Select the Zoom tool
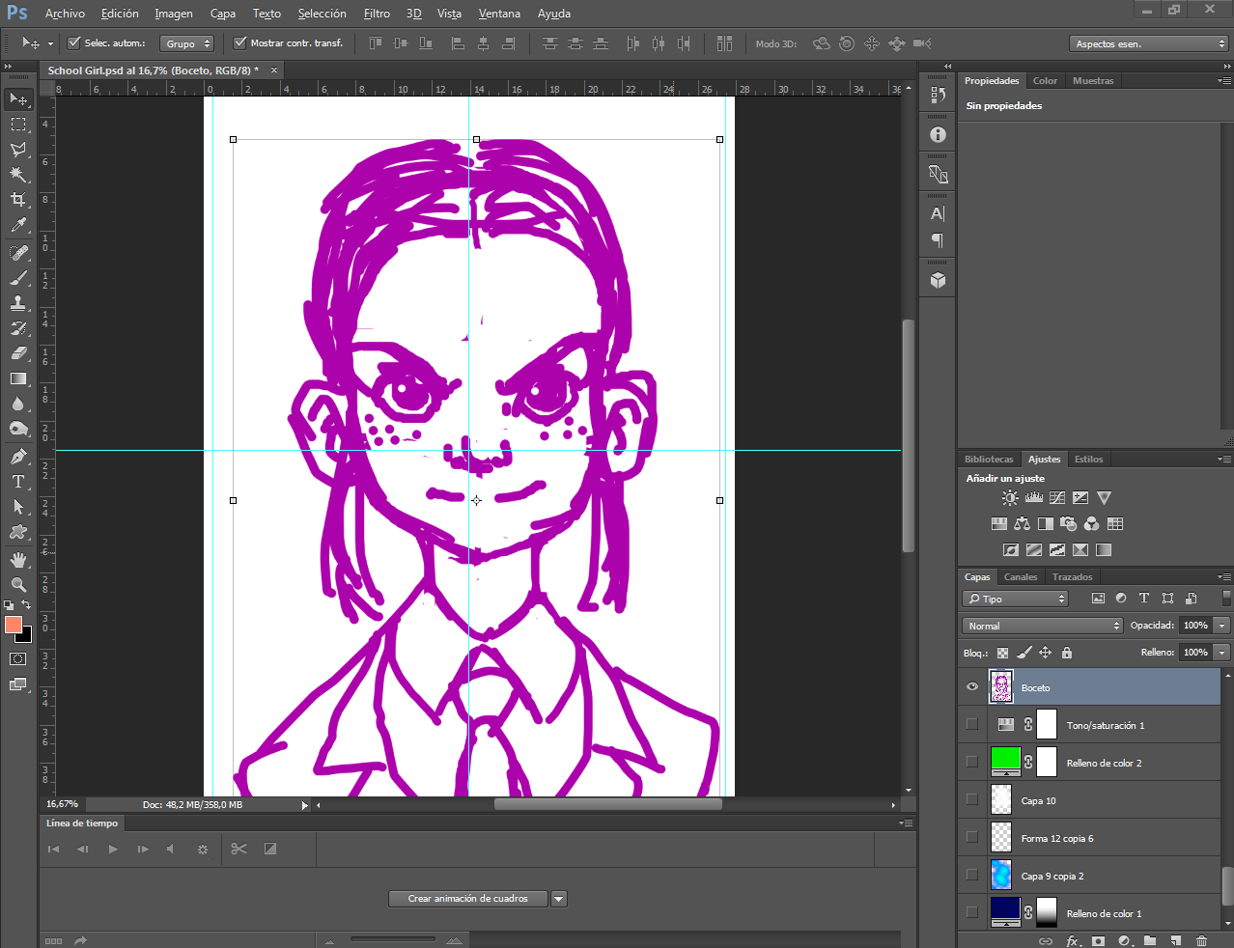Screen dimensions: 1234x948 tap(18, 585)
